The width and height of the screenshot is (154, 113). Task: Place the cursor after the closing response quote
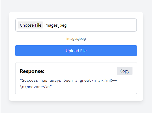pyautogui.click(x=52, y=87)
